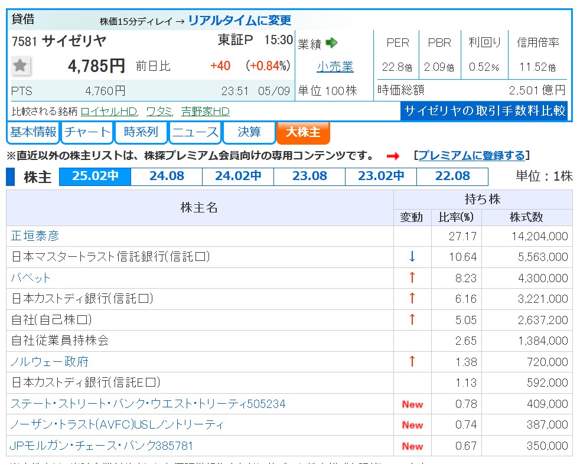This screenshot has height=464, width=580.
Task: Open shareholder 正垣泰彦 link
Action: pyautogui.click(x=35, y=236)
